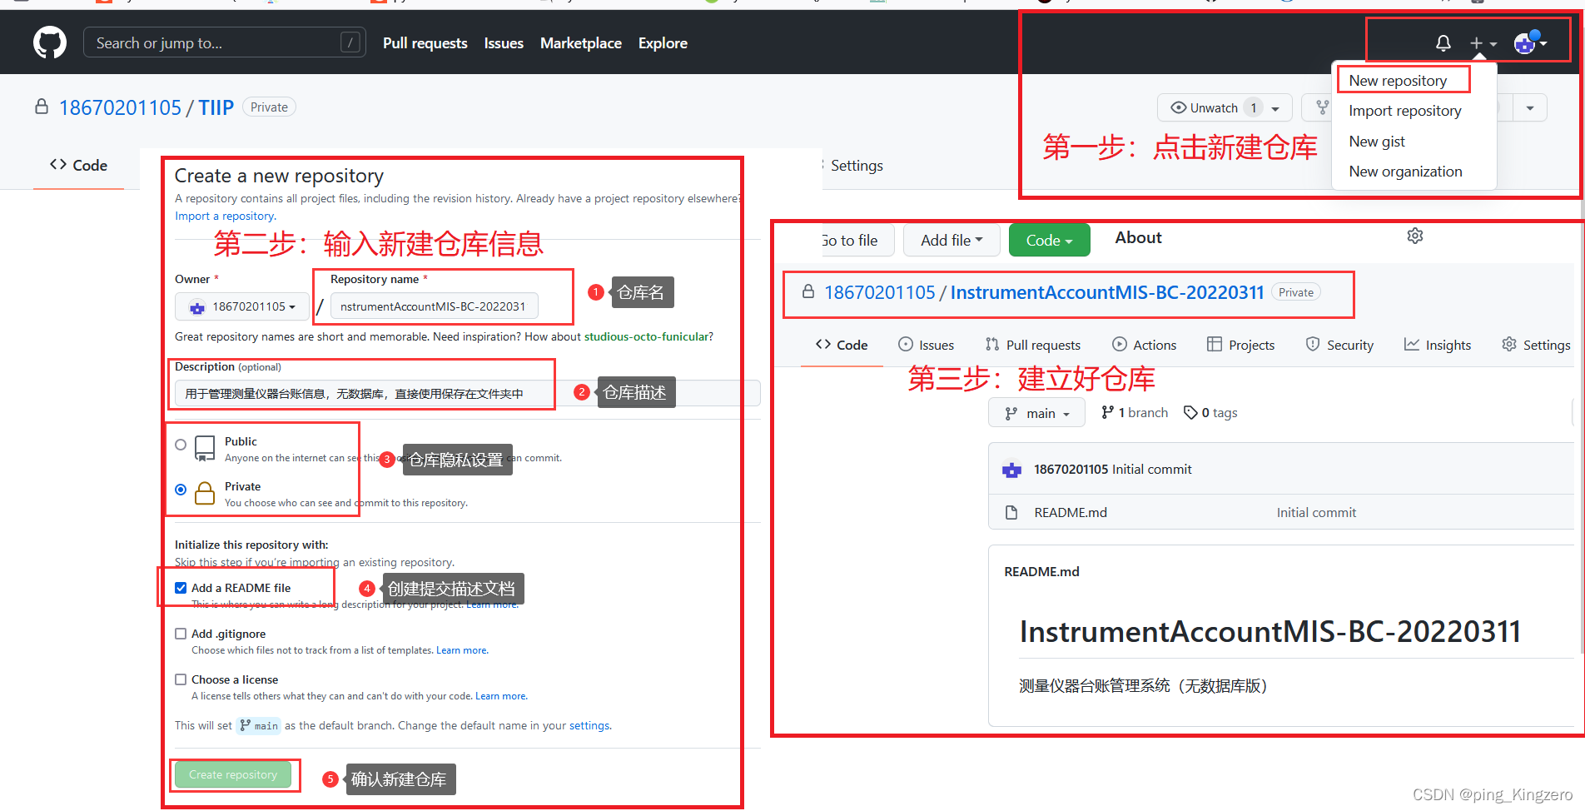View the 1 branch link
The width and height of the screenshot is (1585, 811).
1134,413
